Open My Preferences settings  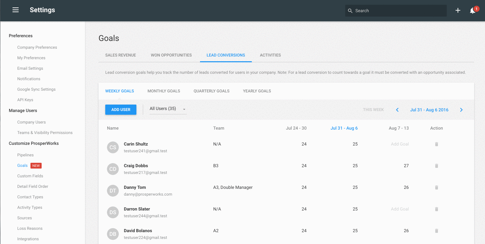[31, 58]
